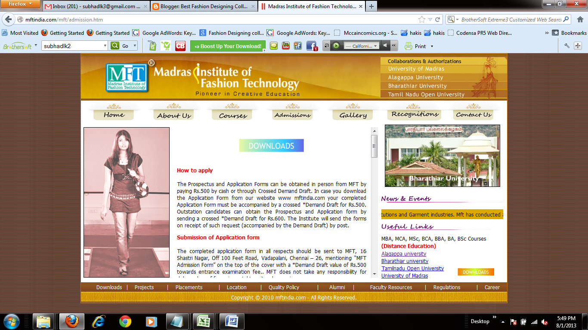
Task: Click the browser back arrow button
Action: click(x=8, y=20)
